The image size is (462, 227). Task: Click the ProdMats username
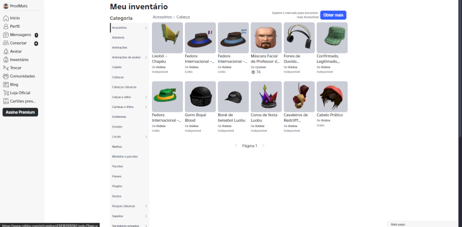(x=19, y=6)
